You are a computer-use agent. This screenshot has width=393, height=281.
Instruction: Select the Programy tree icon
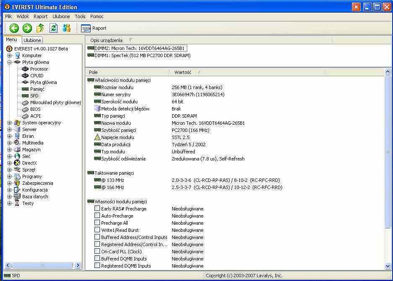pyautogui.click(x=17, y=176)
